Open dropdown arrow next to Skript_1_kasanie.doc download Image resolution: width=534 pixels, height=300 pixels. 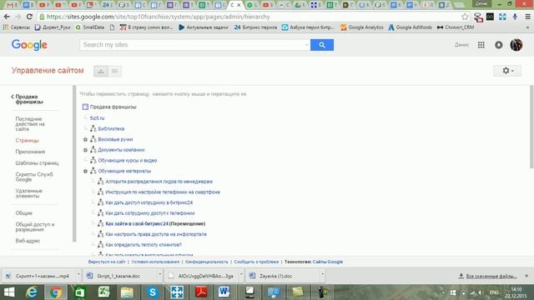(159, 274)
